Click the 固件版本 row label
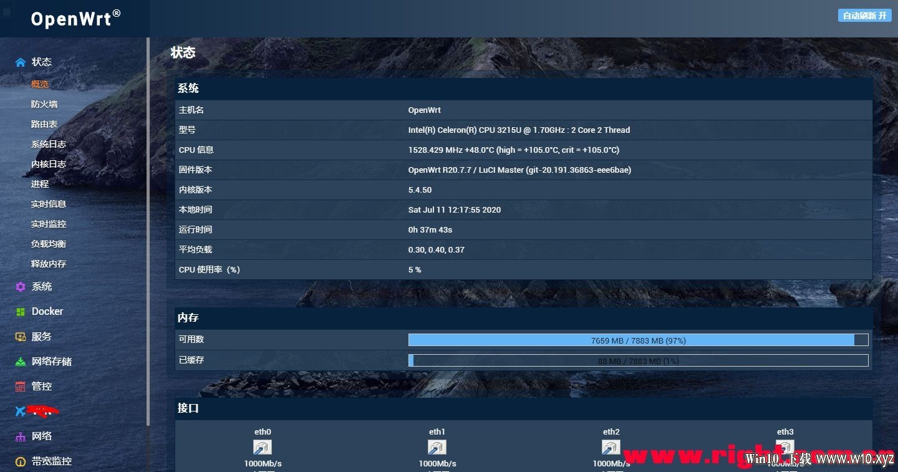Image resolution: width=898 pixels, height=472 pixels. click(x=196, y=170)
